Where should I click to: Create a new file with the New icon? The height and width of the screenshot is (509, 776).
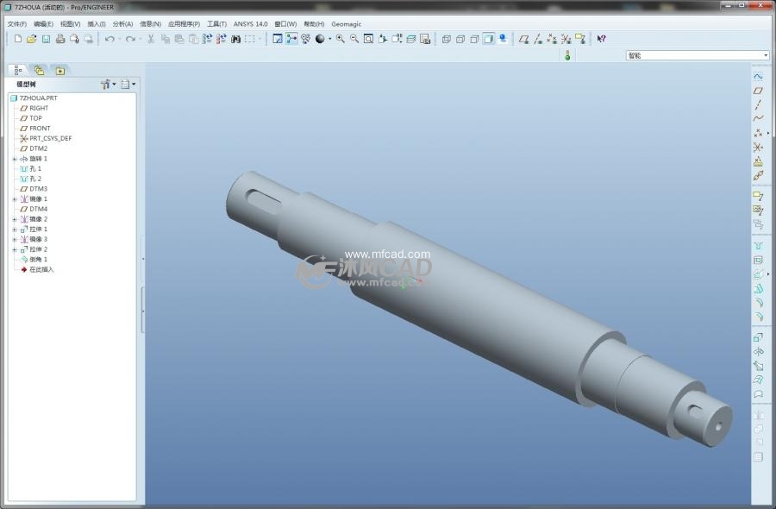coord(18,39)
